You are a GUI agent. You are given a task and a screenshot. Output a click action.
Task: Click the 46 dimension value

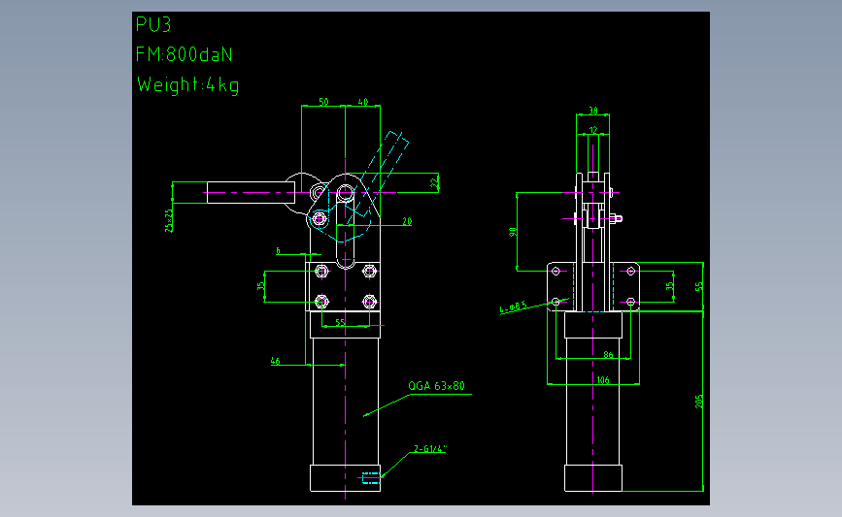pos(275,361)
